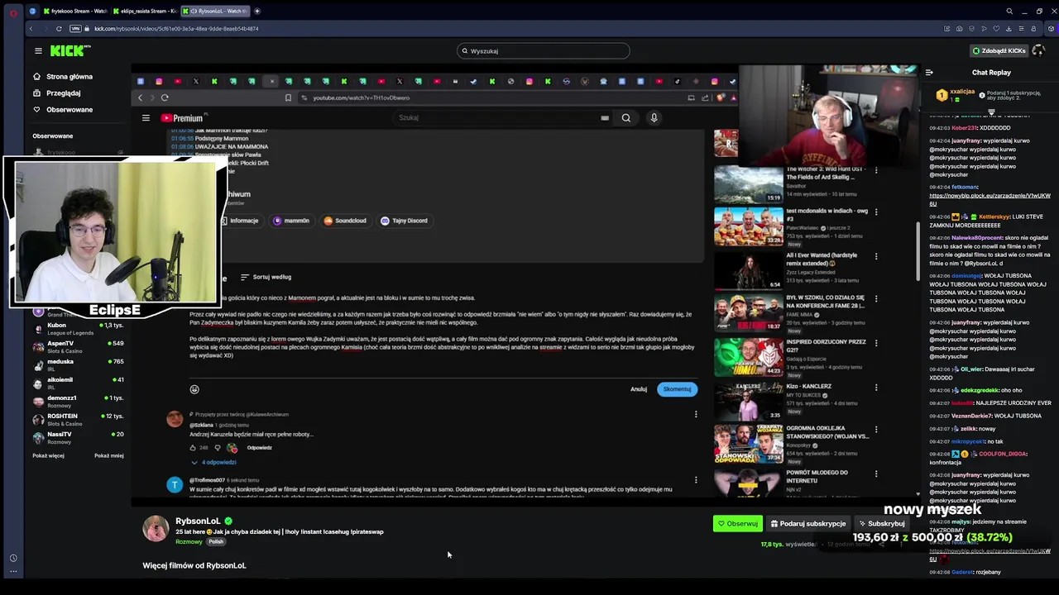The image size is (1059, 595).
Task: Open alkolemil channel in sidebar
Action: [x=79, y=383]
